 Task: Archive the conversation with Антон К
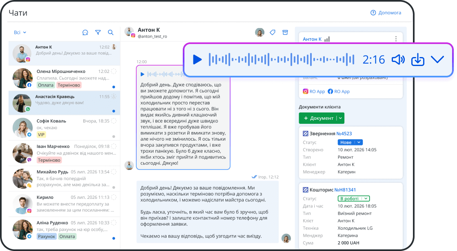pyautogui.click(x=285, y=32)
